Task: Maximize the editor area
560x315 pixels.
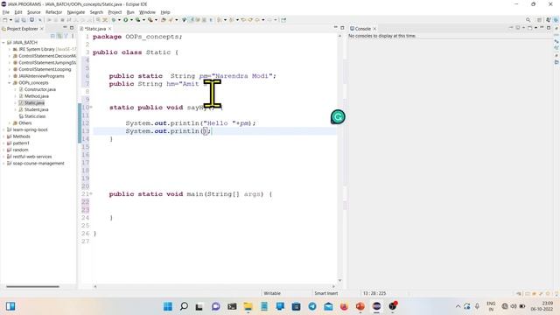Action: [x=342, y=28]
